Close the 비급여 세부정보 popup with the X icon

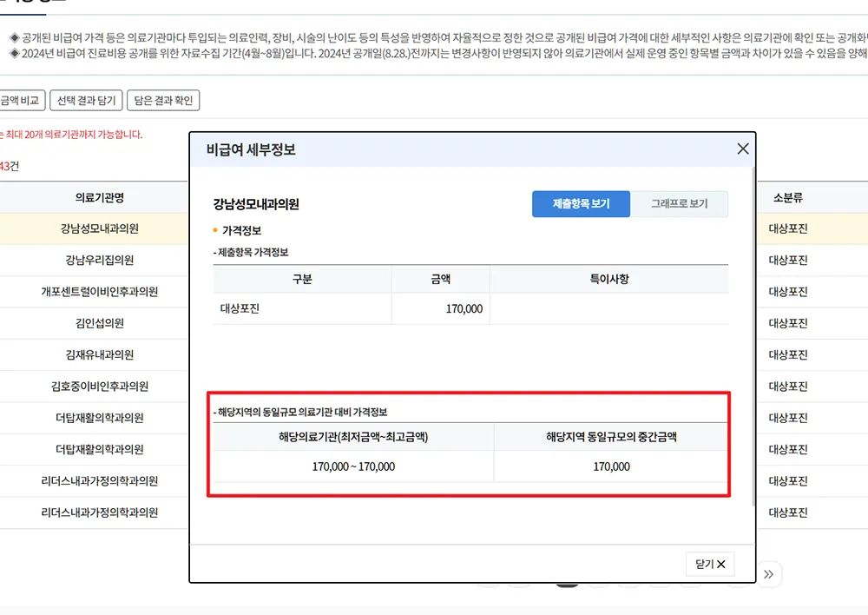[742, 148]
